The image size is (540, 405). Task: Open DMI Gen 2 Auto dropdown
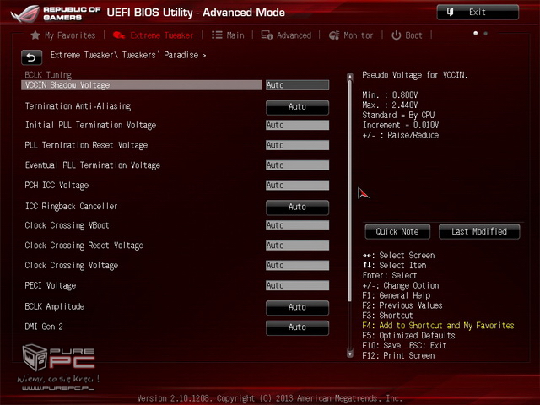[297, 327]
